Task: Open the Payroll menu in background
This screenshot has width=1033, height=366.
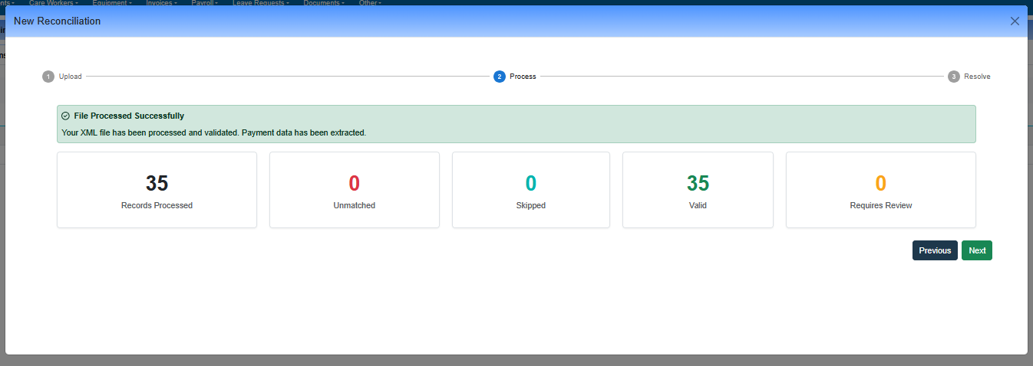Action: coord(204,3)
